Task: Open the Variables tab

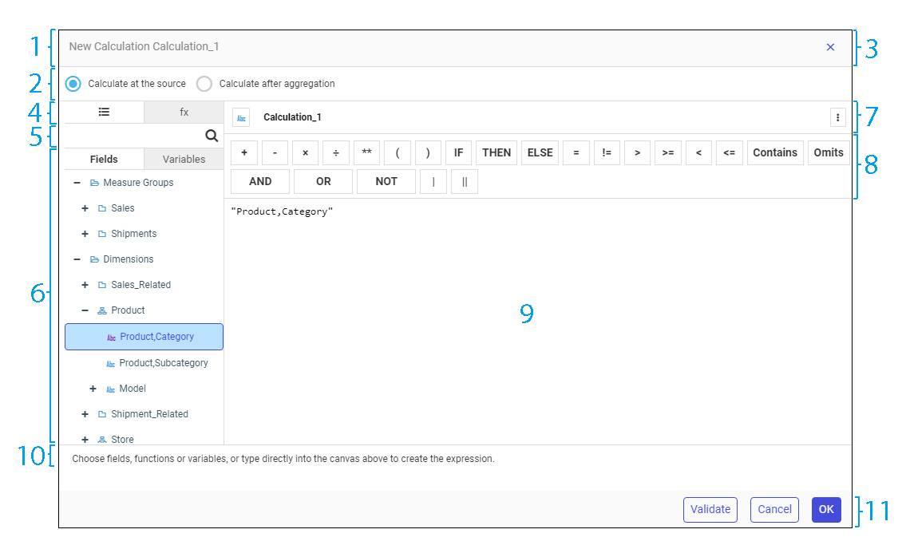Action: (x=184, y=159)
